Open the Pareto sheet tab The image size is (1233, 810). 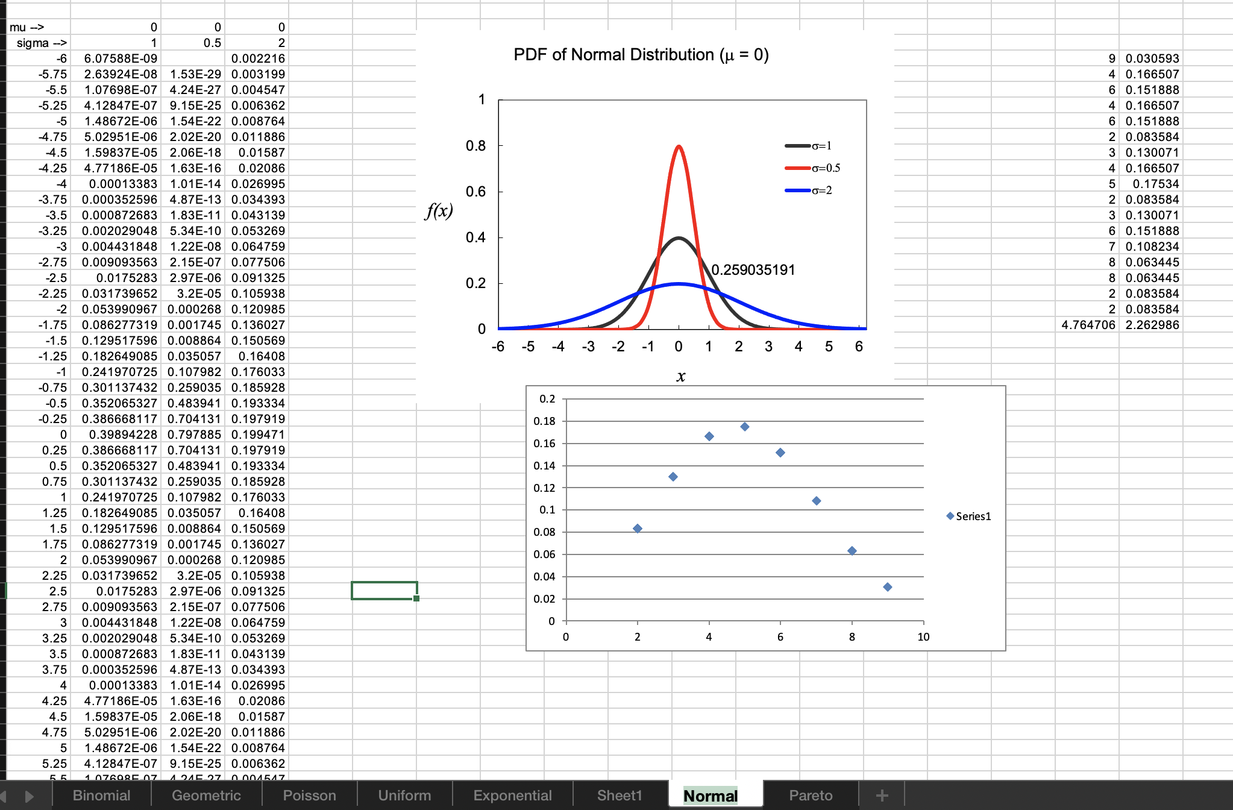[x=811, y=796]
